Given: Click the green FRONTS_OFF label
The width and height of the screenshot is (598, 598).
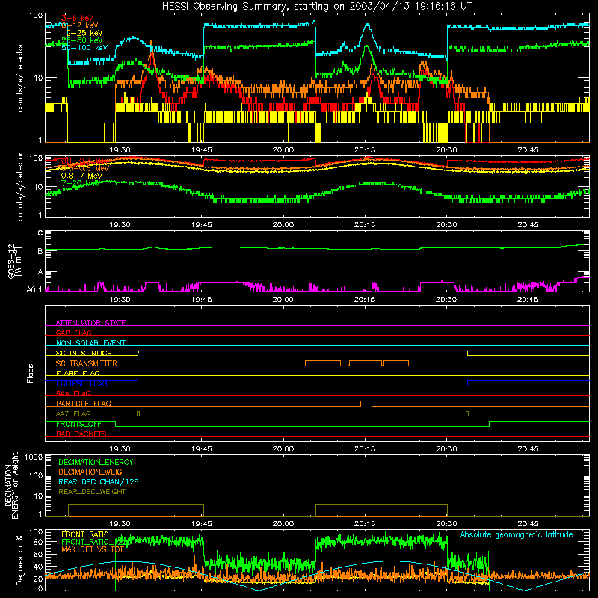Looking at the screenshot, I should (78, 424).
